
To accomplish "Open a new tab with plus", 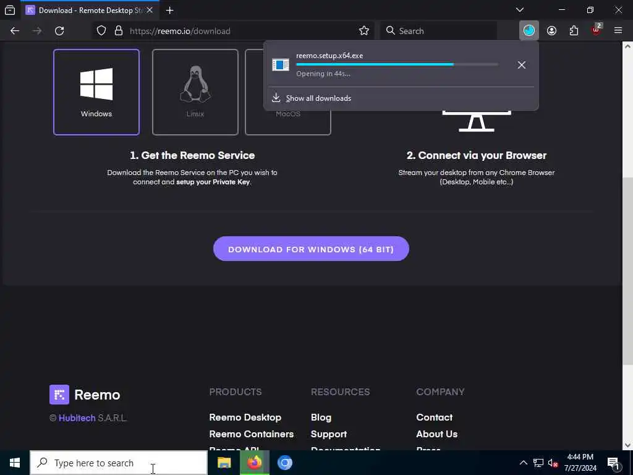I will tap(169, 10).
